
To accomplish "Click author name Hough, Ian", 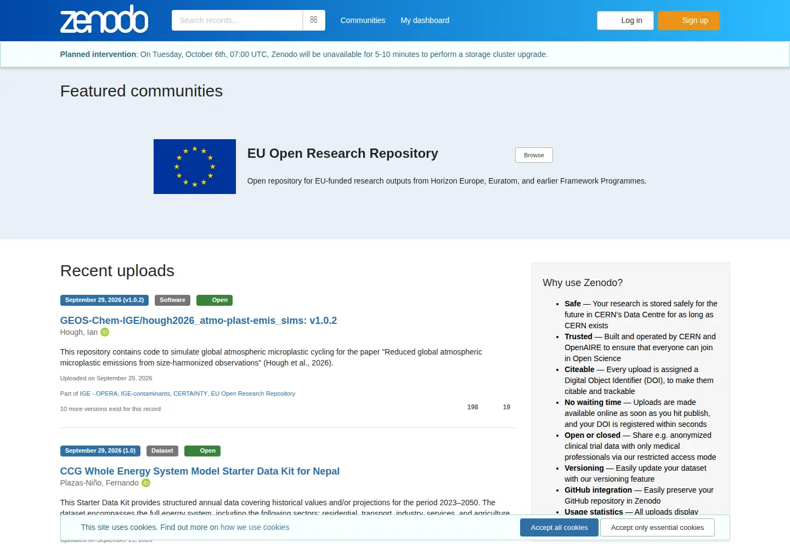I will 79,332.
